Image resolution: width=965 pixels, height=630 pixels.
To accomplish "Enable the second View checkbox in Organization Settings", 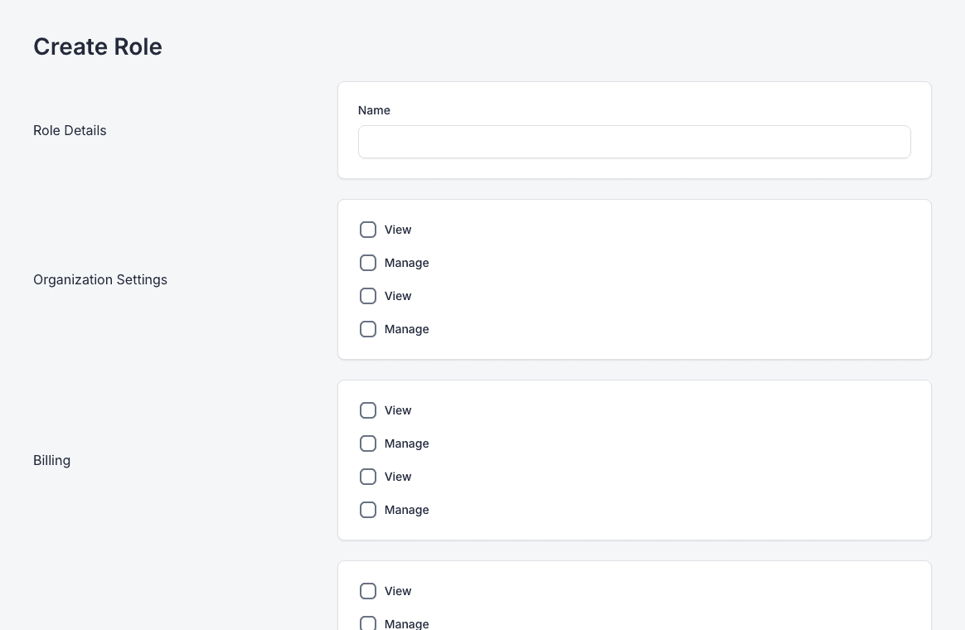I will click(x=368, y=296).
